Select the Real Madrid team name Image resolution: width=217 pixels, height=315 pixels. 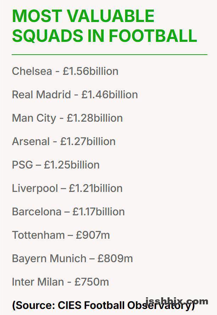pyautogui.click(x=40, y=95)
